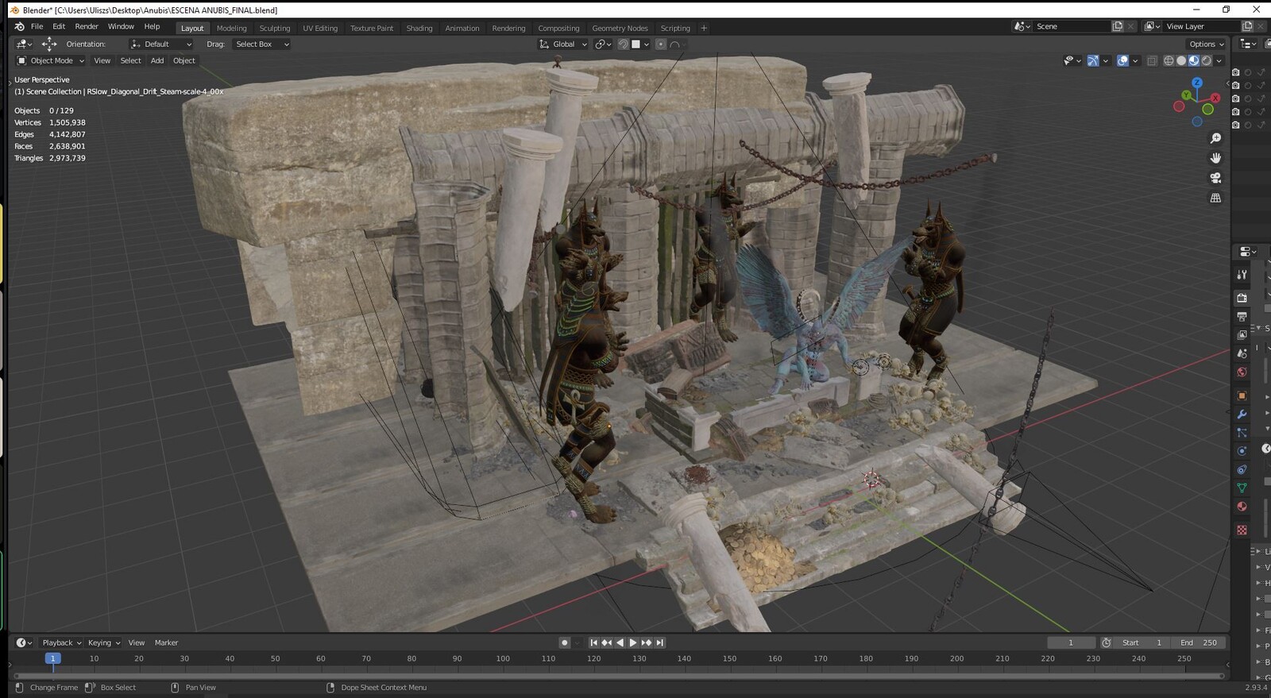The width and height of the screenshot is (1271, 698).
Task: Open the Scene properties tab icon
Action: pyautogui.click(x=1242, y=353)
